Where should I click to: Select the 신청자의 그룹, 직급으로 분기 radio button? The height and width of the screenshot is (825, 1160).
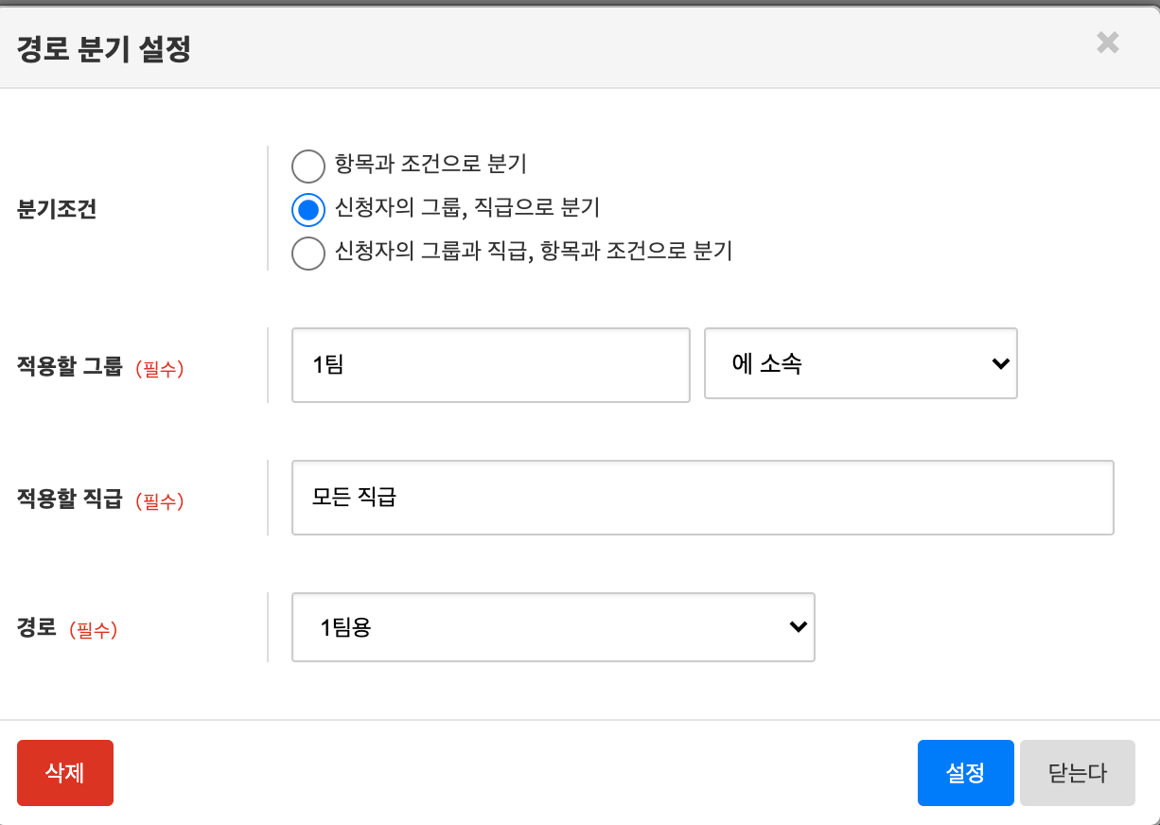click(308, 209)
